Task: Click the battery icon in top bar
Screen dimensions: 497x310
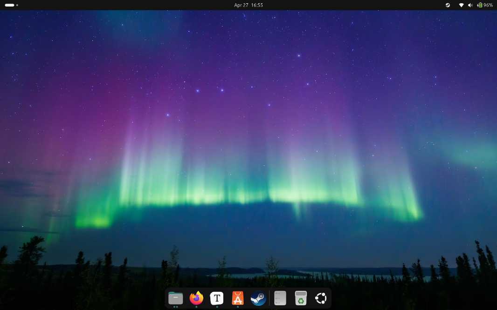Action: click(x=480, y=5)
